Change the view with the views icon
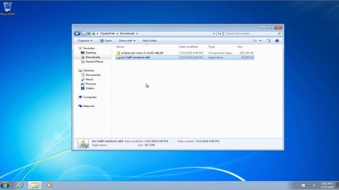The image size is (339, 190). pos(255,41)
